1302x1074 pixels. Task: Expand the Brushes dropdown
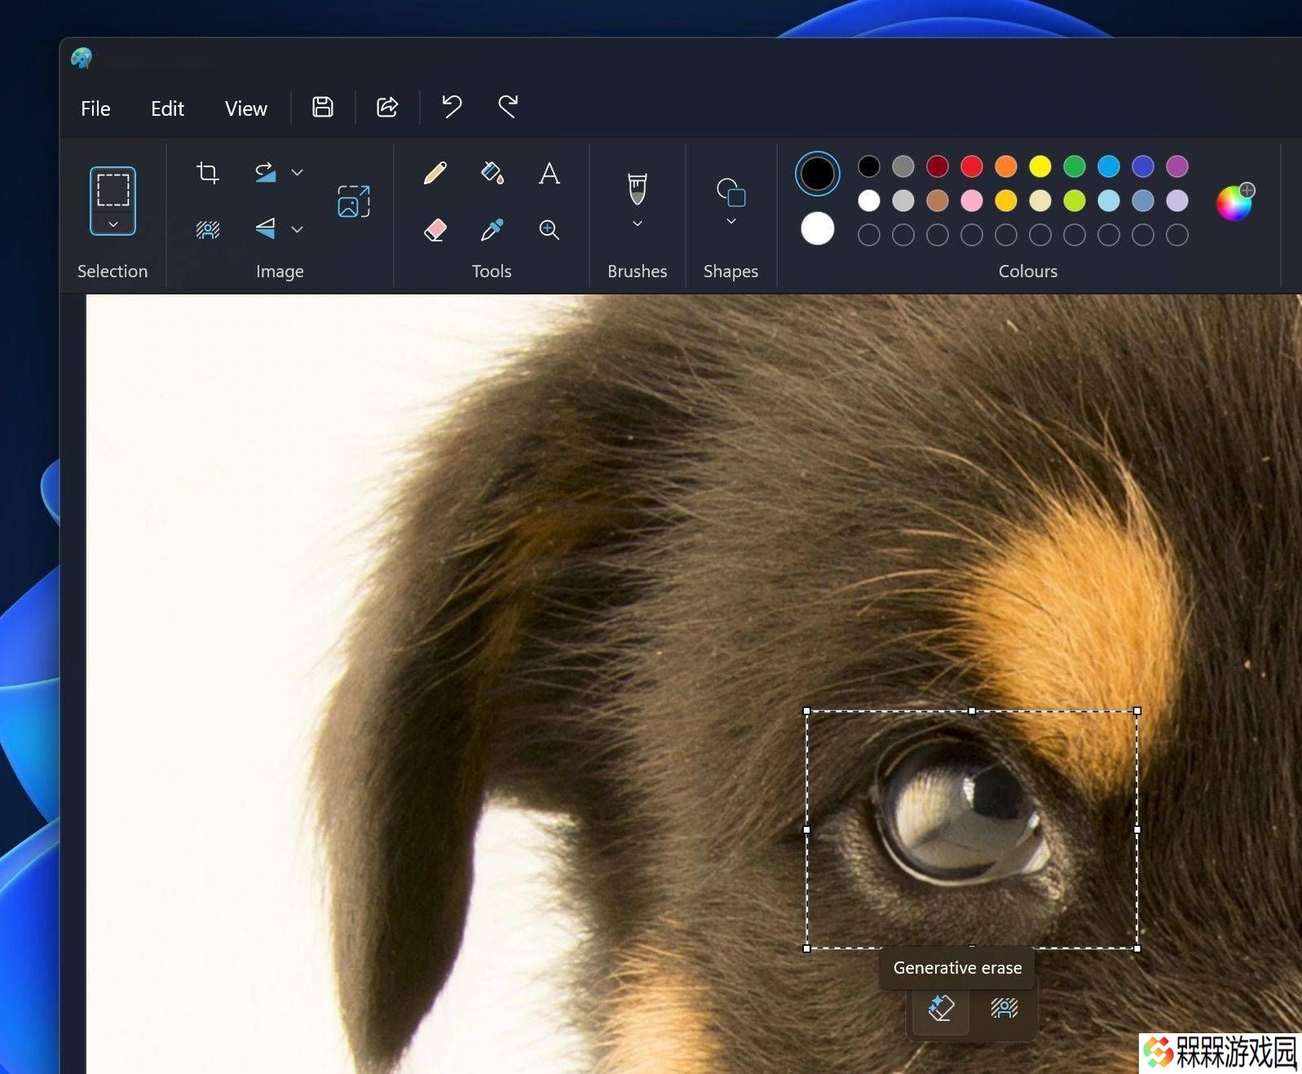[638, 223]
